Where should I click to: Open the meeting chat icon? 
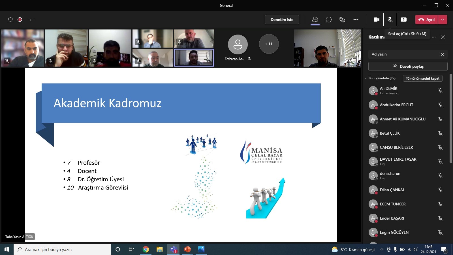[328, 20]
